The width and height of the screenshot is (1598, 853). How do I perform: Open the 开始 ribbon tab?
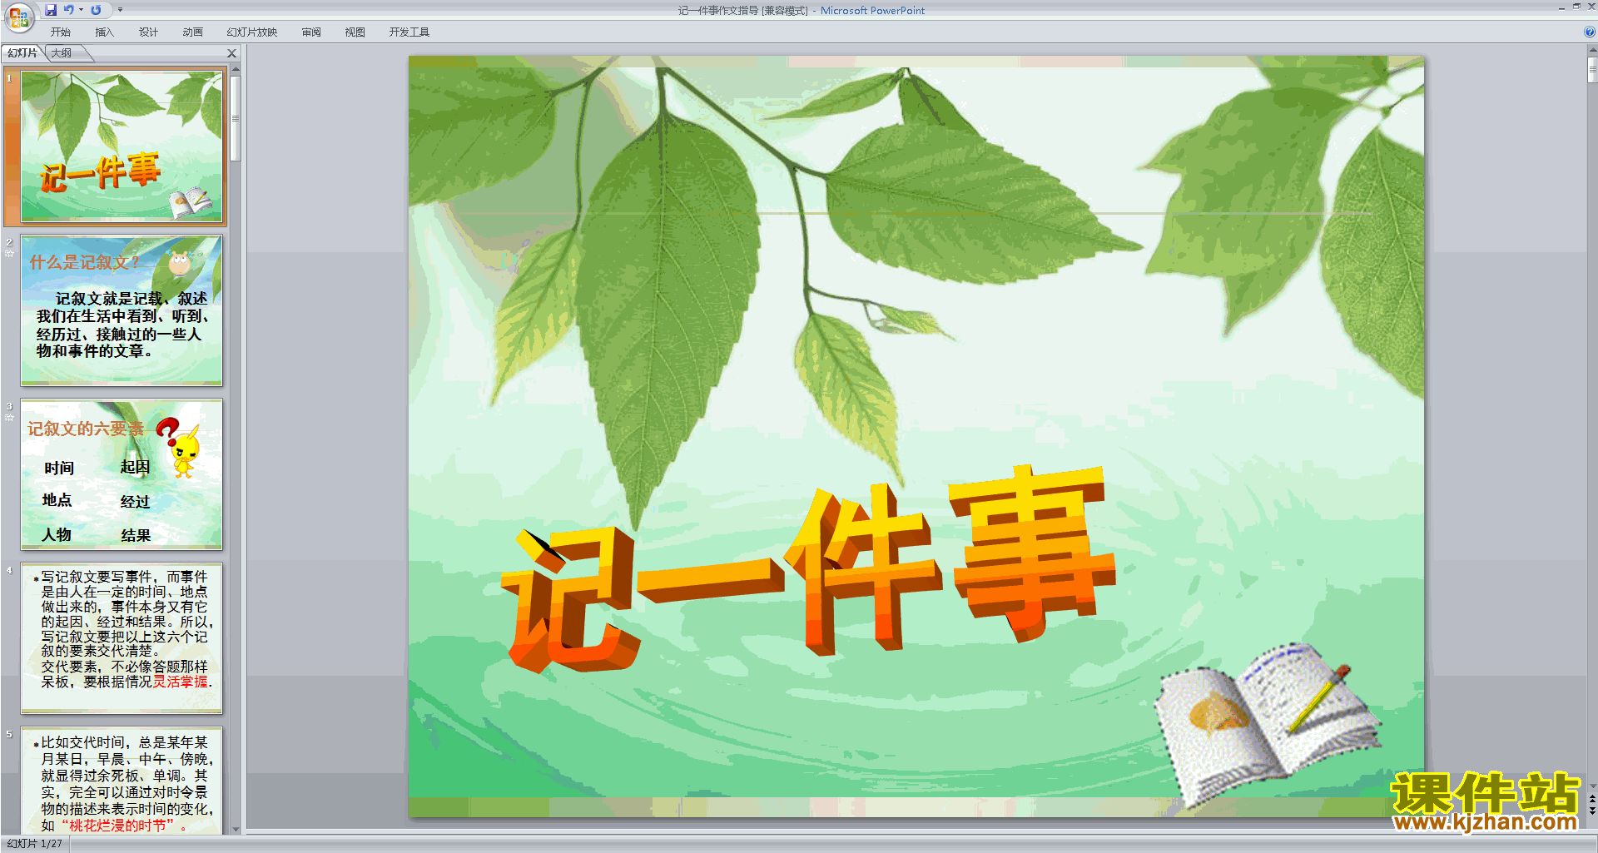click(x=61, y=32)
